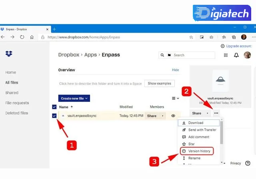Click Dropbox in the breadcrumb

(69, 55)
